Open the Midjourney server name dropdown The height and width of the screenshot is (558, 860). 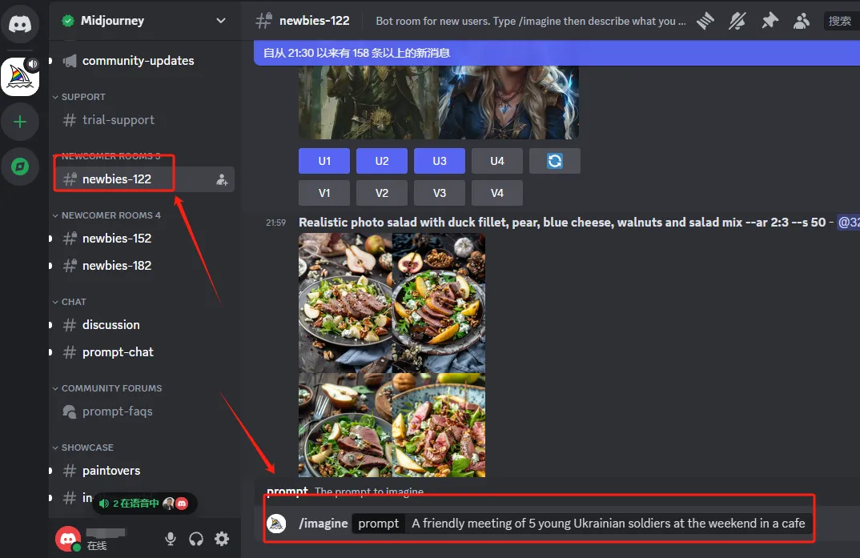[x=144, y=21]
